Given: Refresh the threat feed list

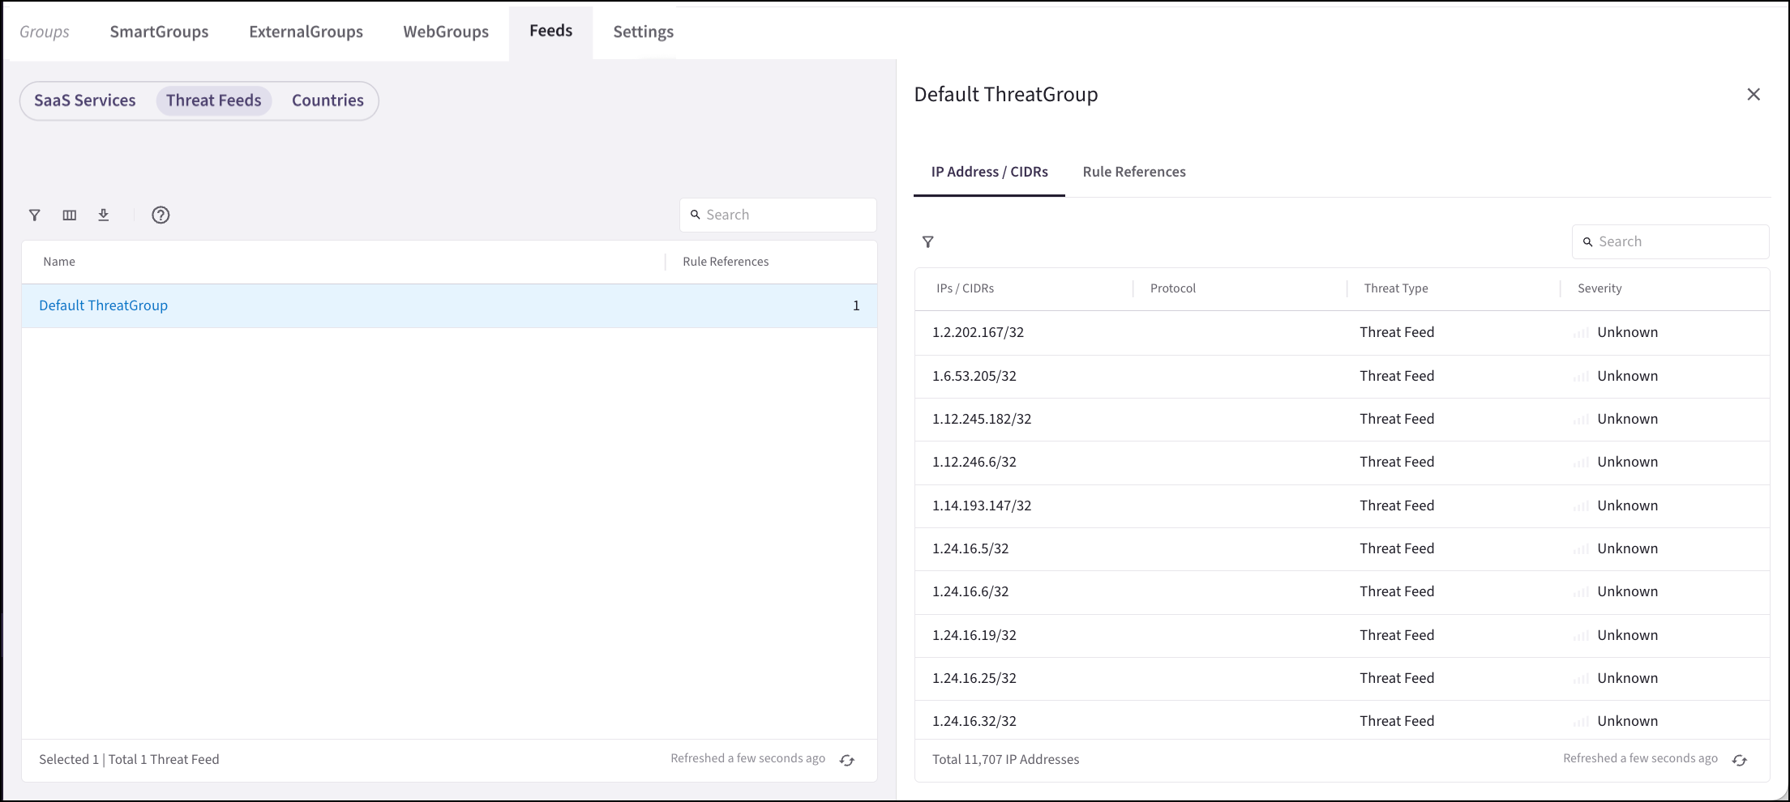Looking at the screenshot, I should (x=847, y=760).
